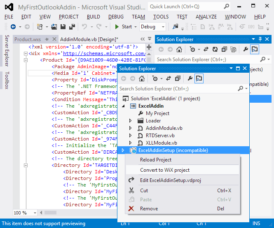Click Refresh icon in docked Solution Explorer
The height and width of the screenshot is (228, 274).
coord(215,49)
